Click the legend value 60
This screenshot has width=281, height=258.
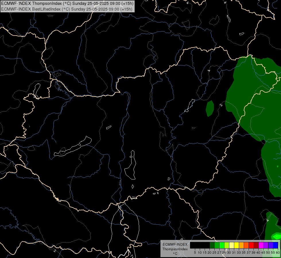pos(278,253)
